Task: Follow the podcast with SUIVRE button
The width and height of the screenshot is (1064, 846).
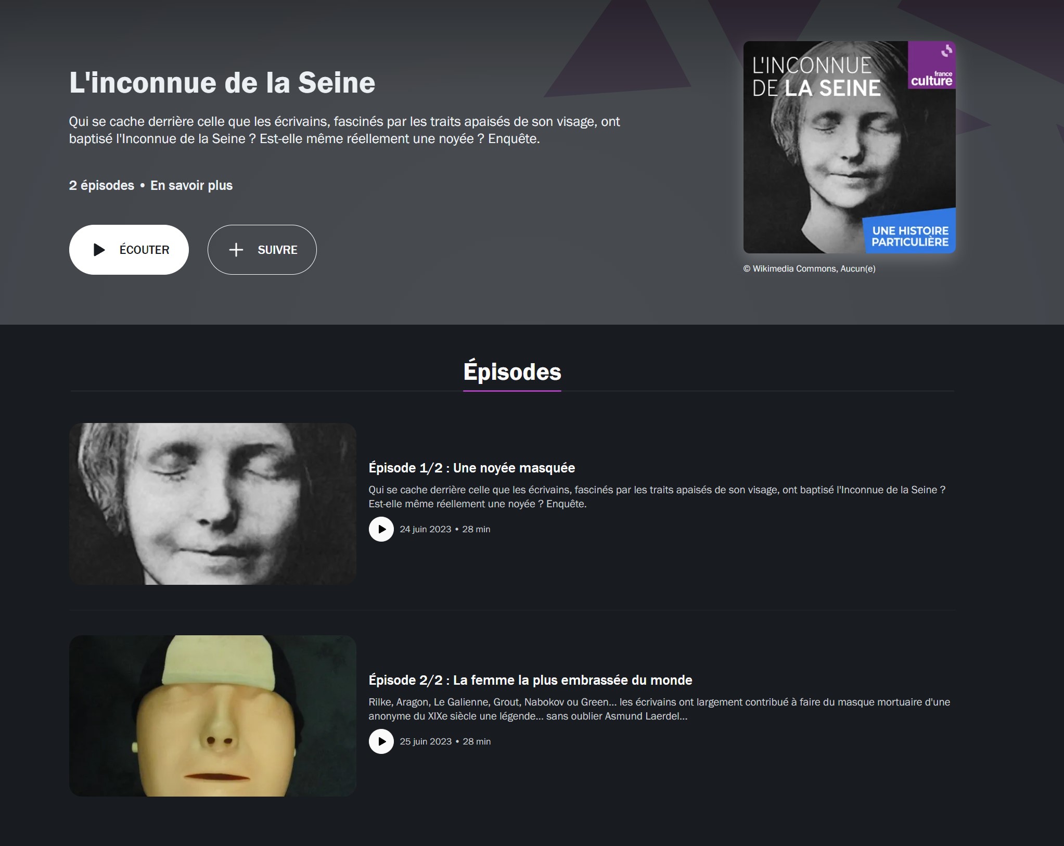Action: coord(262,250)
